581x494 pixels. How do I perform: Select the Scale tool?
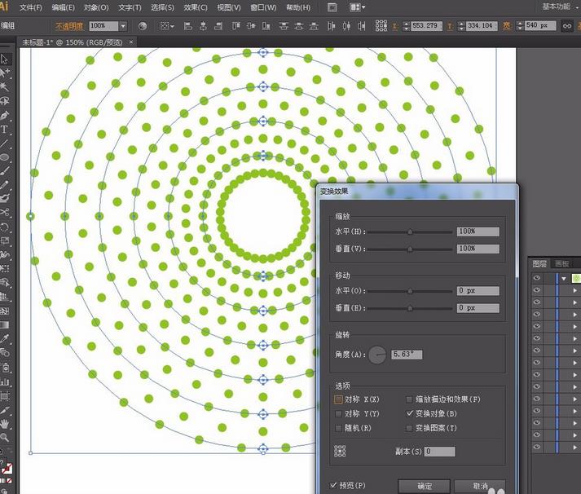tap(4, 240)
